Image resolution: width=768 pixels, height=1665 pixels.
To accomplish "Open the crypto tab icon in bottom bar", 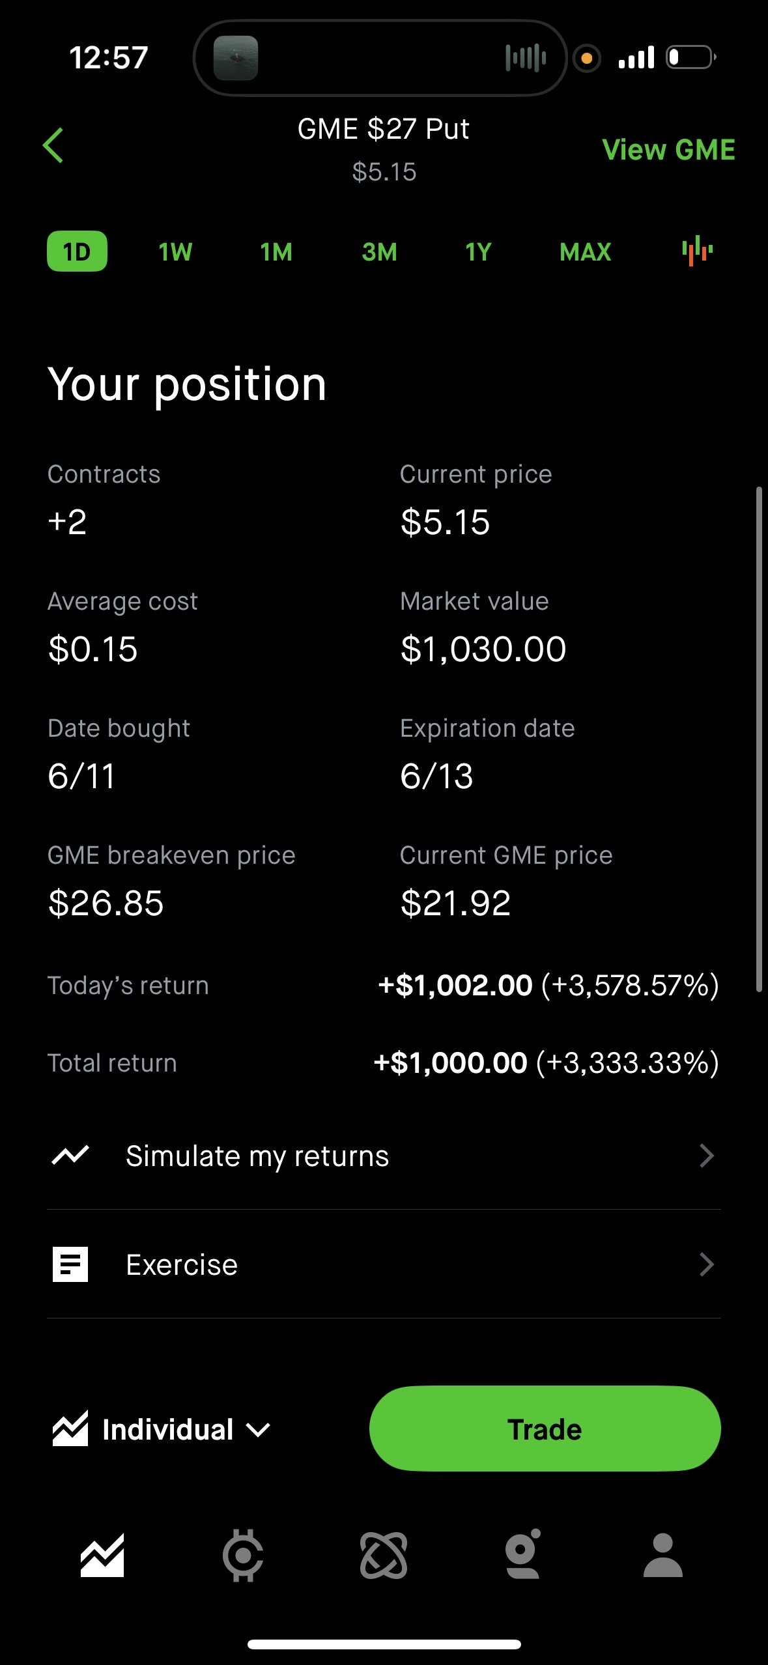I will click(243, 1556).
